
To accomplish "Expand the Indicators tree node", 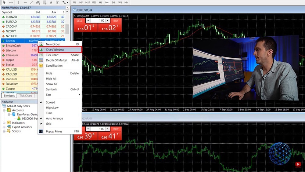I will pyautogui.click(x=4, y=123).
